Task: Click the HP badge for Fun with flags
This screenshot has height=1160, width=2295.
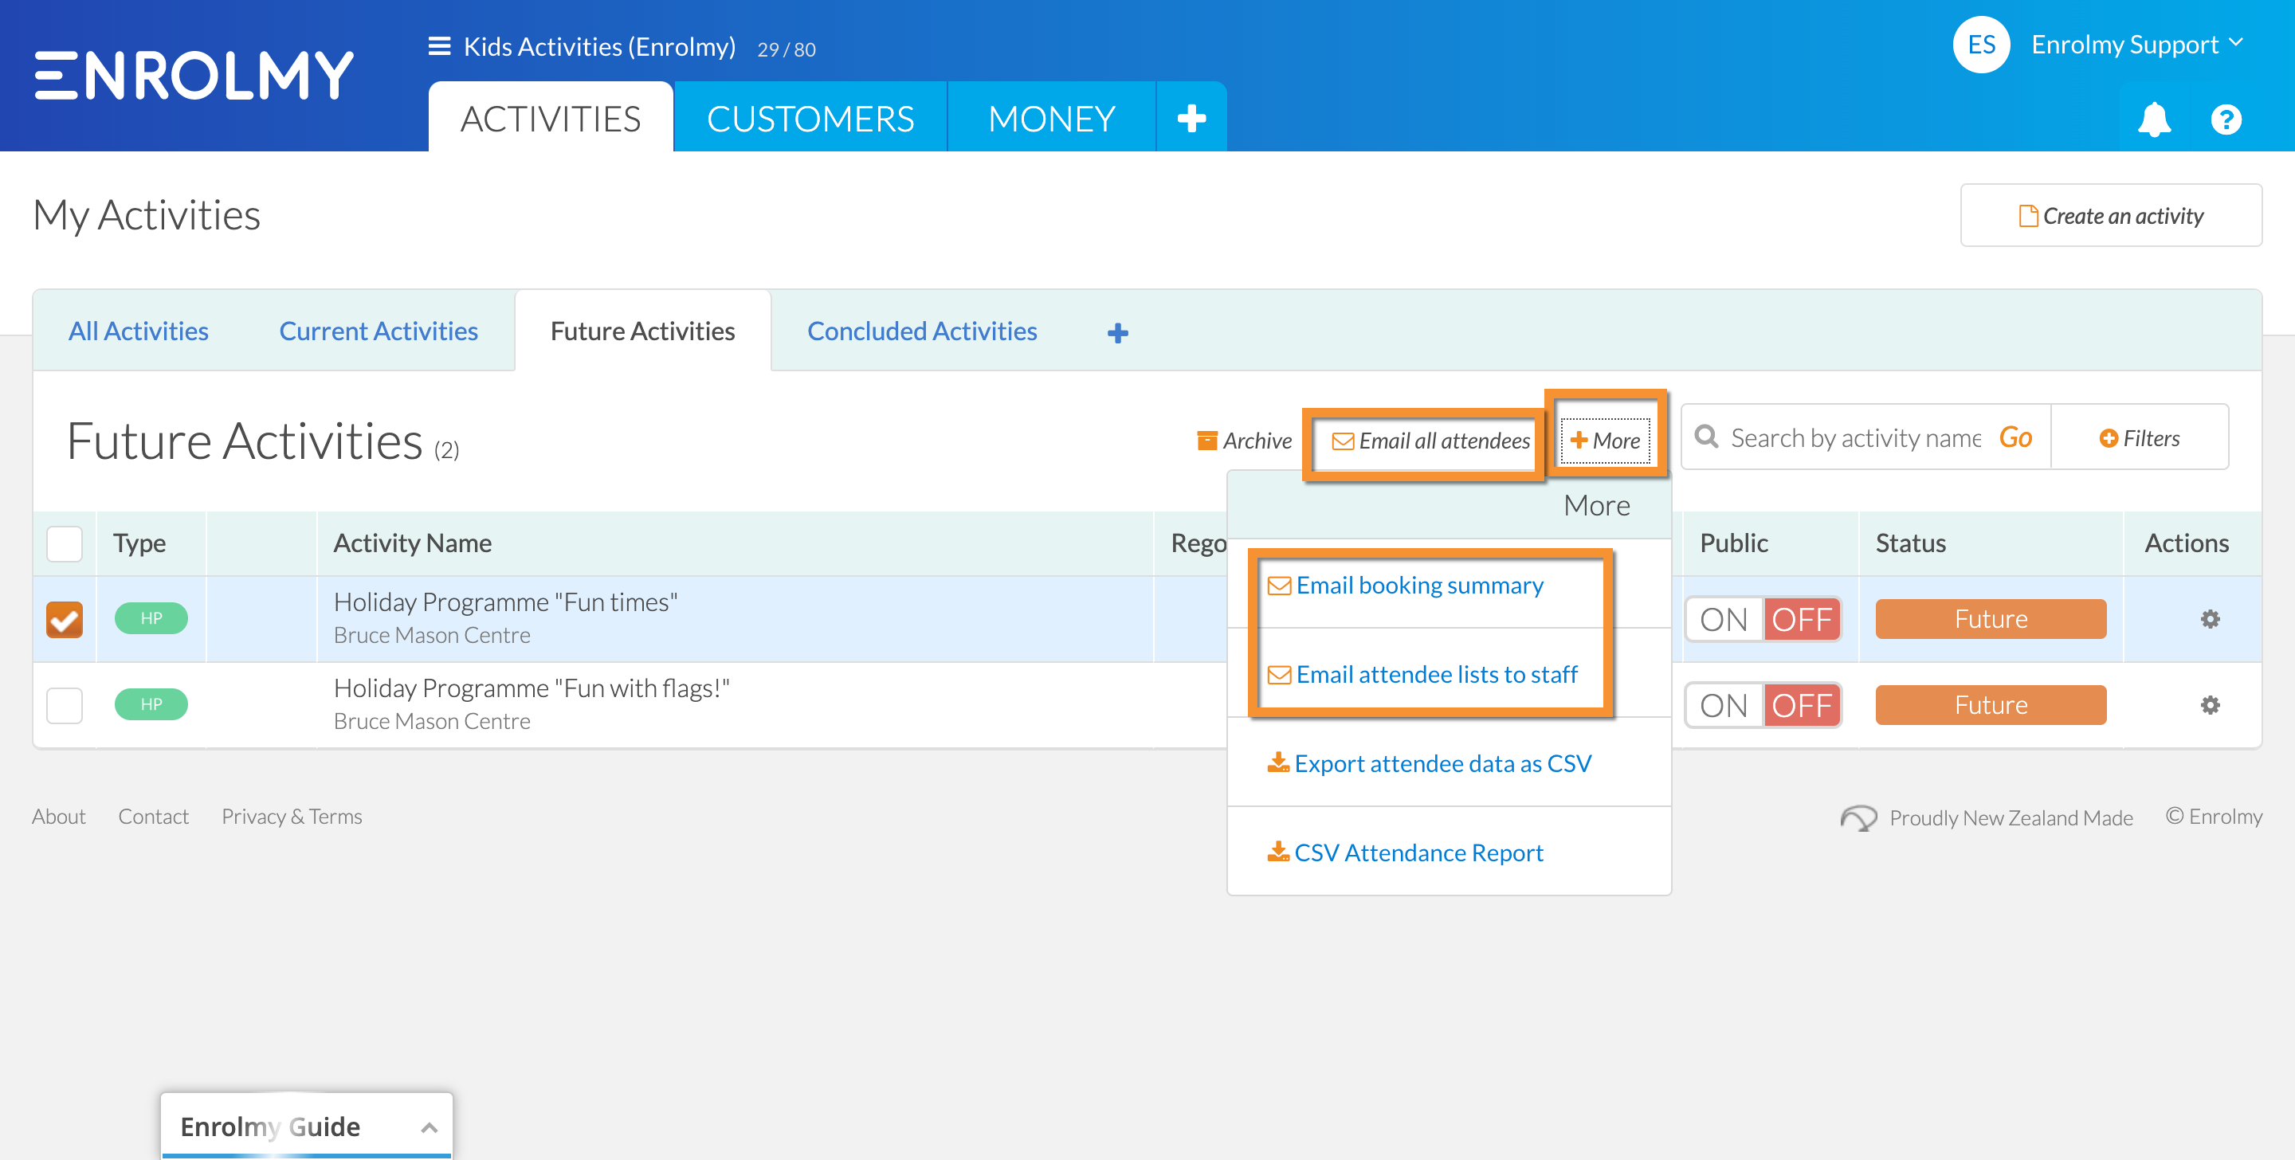Action: (151, 705)
